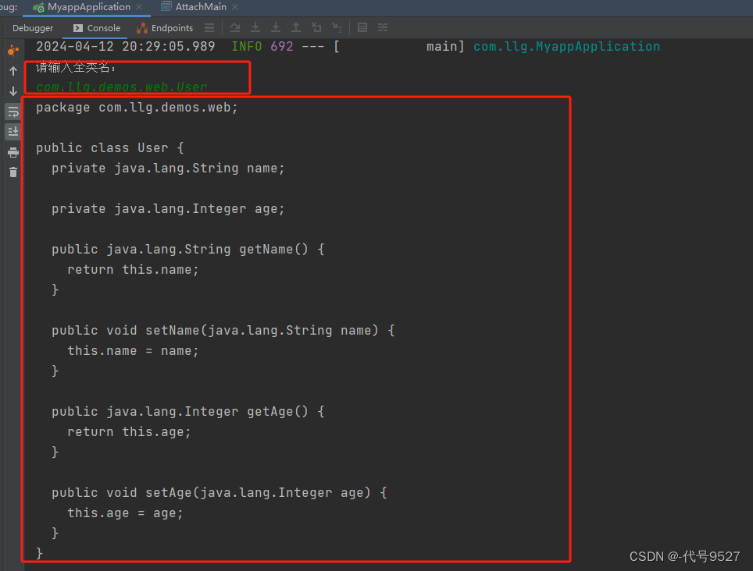Screen dimensions: 753x571
Task: Close the AttachMain debug tab
Action: pyautogui.click(x=235, y=7)
